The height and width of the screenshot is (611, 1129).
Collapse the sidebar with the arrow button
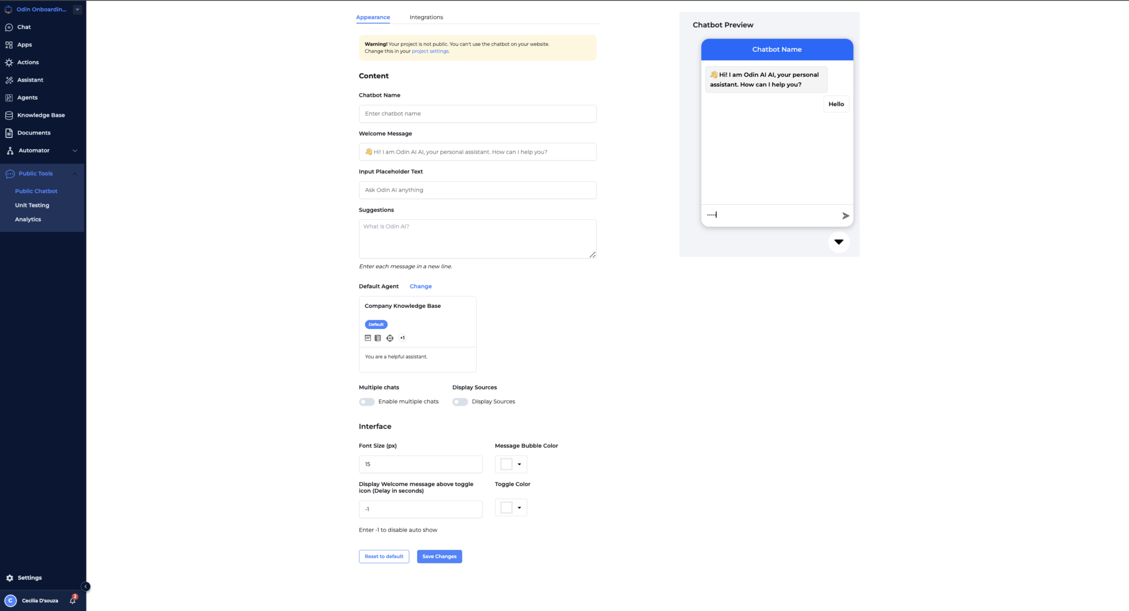pos(85,587)
